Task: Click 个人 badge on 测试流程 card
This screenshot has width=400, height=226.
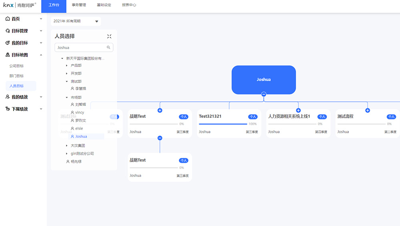Action: tap(391, 117)
